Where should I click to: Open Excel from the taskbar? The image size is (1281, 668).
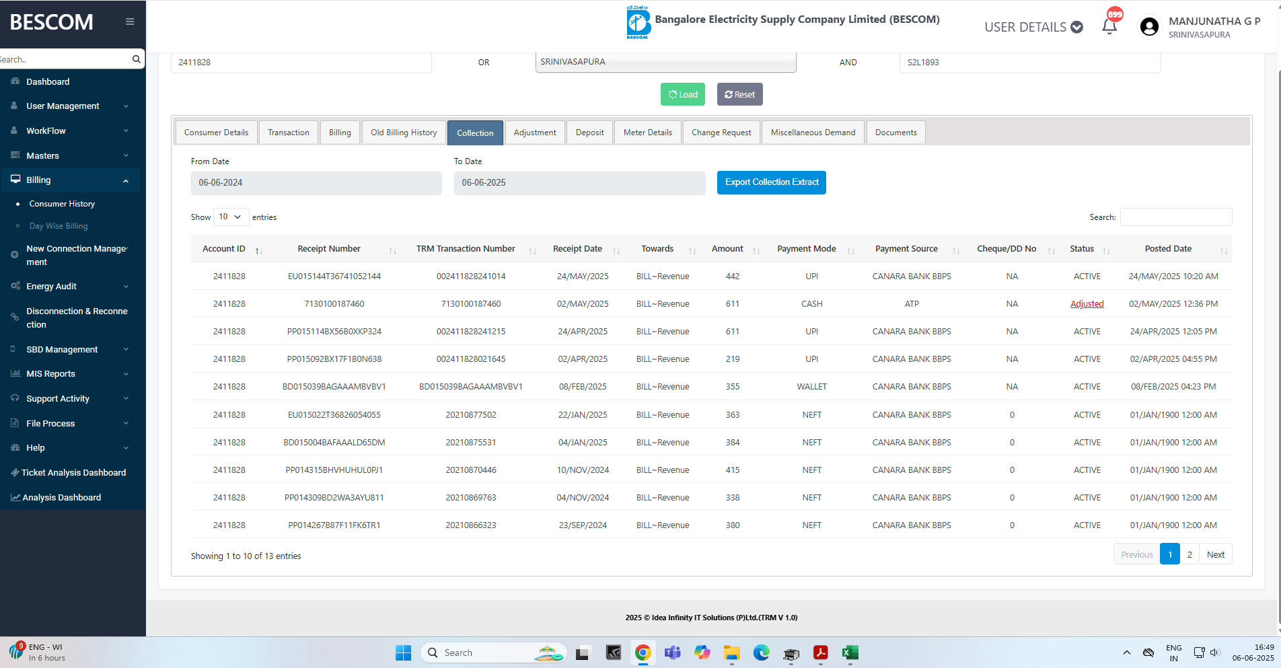coord(850,653)
